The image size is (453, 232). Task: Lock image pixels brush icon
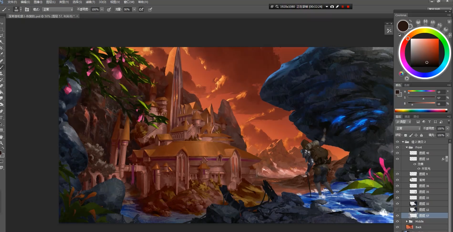411,135
